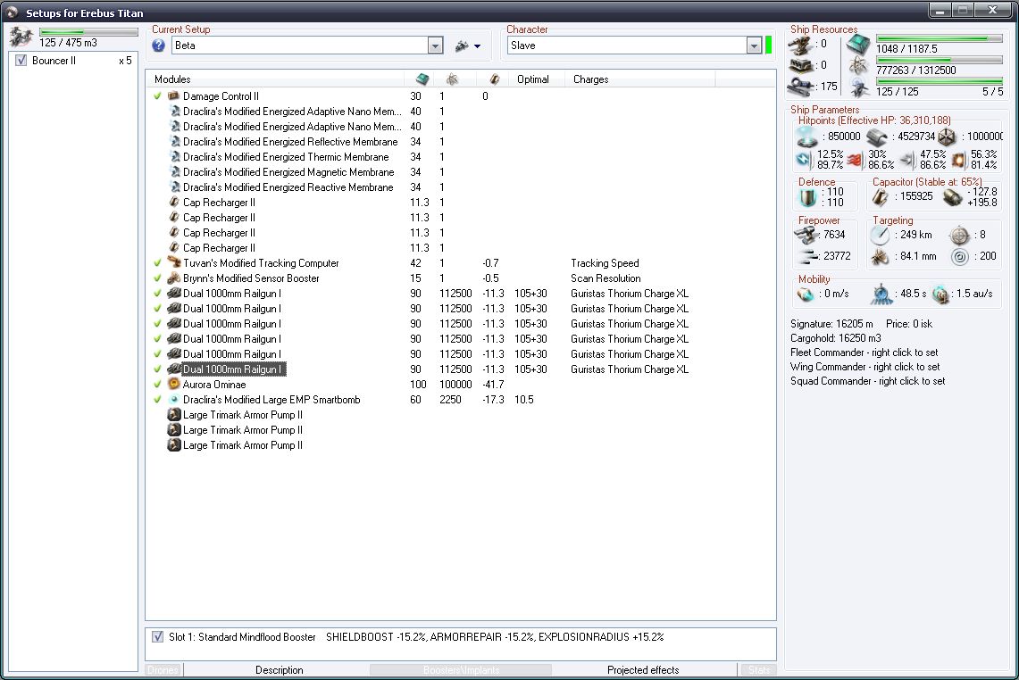Click the drone bay ship icon above Bouncer II
Image resolution: width=1019 pixels, height=680 pixels.
(x=21, y=37)
